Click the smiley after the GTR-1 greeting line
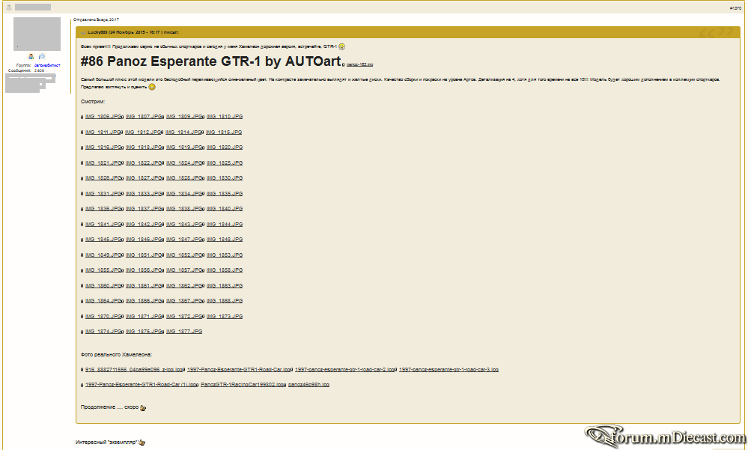 [x=342, y=46]
